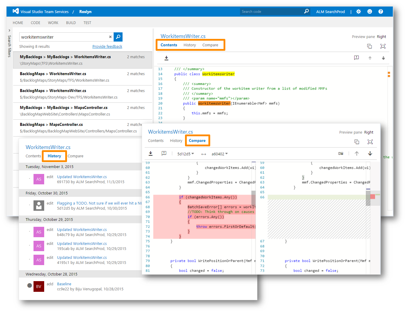405x312 pixels.
Task: Click the red change marker on the diff overview strip
Action: point(373,197)
